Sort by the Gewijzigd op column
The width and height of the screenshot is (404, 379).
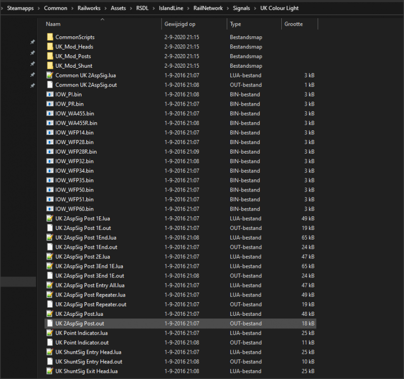point(180,24)
